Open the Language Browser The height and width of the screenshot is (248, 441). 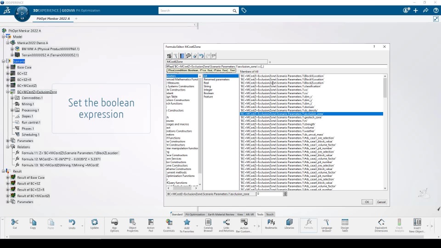click(327, 225)
